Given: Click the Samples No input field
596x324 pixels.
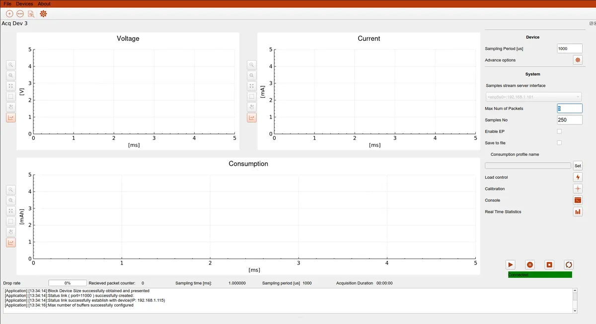Looking at the screenshot, I should [x=570, y=120].
